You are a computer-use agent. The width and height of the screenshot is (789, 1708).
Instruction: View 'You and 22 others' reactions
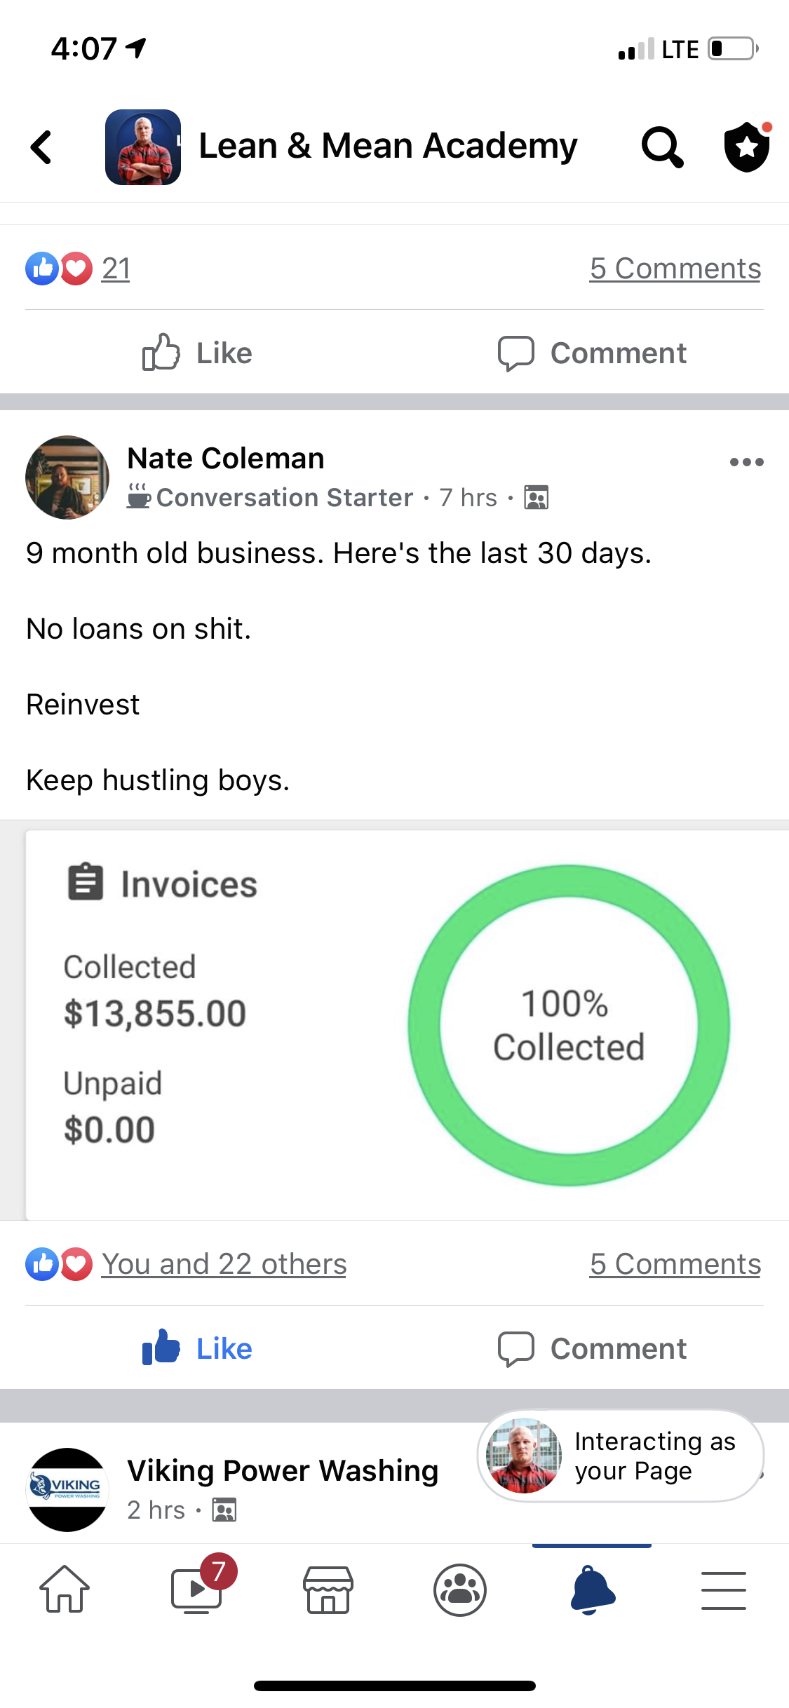click(x=224, y=1263)
